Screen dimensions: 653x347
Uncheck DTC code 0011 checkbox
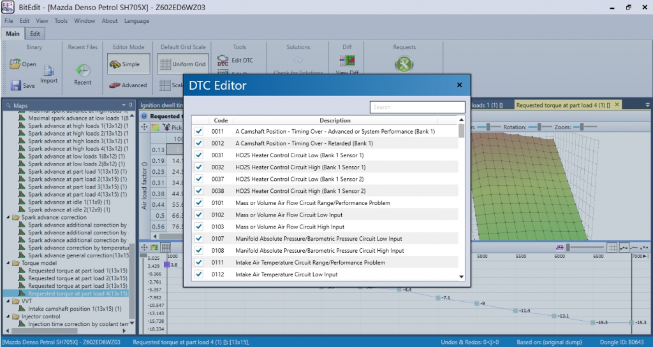[199, 131]
